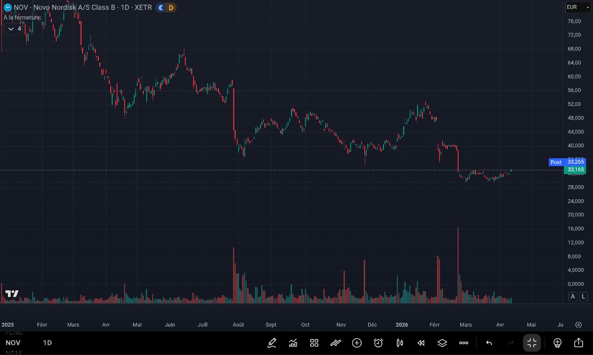Image resolution: width=593 pixels, height=355 pixels.
Task: Open the indicators chart icon
Action: tap(293, 343)
